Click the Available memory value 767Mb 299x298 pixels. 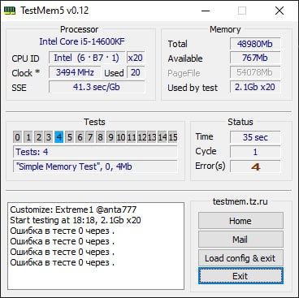click(x=255, y=58)
